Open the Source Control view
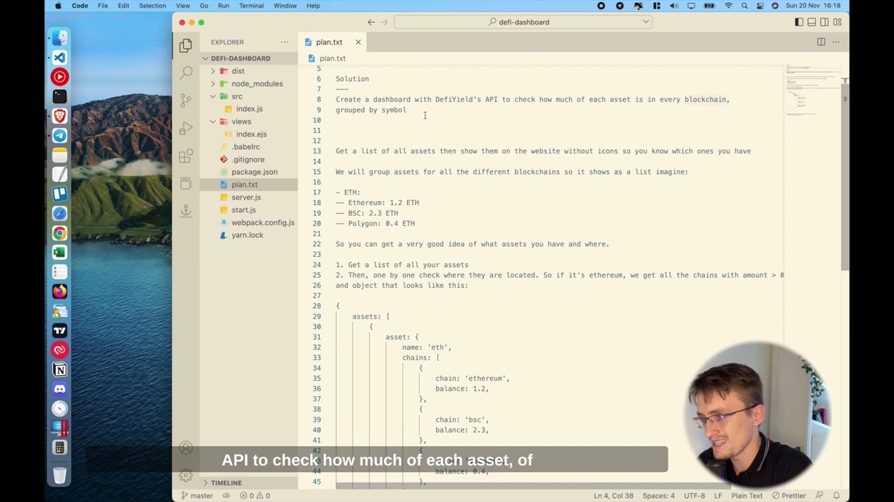 pos(186,100)
